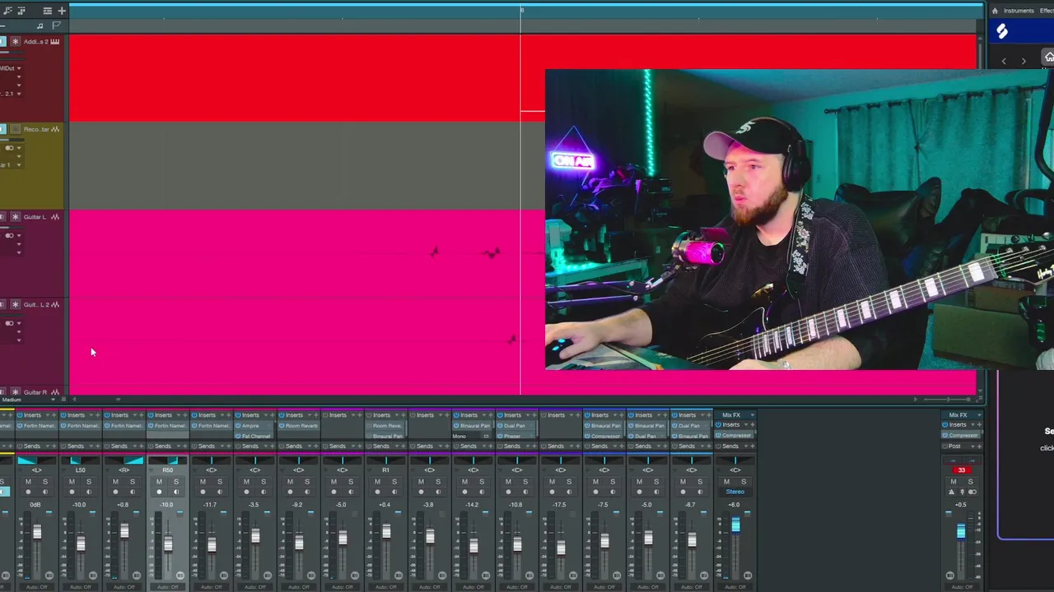This screenshot has width=1054, height=592.
Task: Solo the +6.0 Stereo bus channel
Action: click(744, 481)
